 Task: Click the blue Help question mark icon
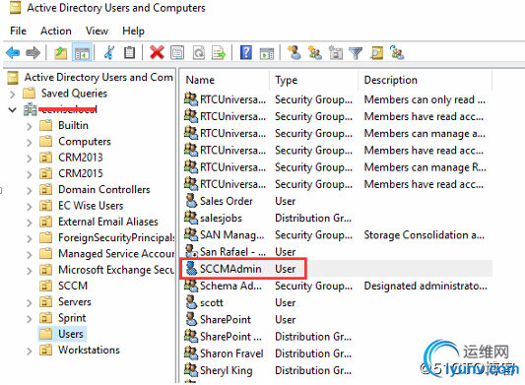pyautogui.click(x=246, y=52)
